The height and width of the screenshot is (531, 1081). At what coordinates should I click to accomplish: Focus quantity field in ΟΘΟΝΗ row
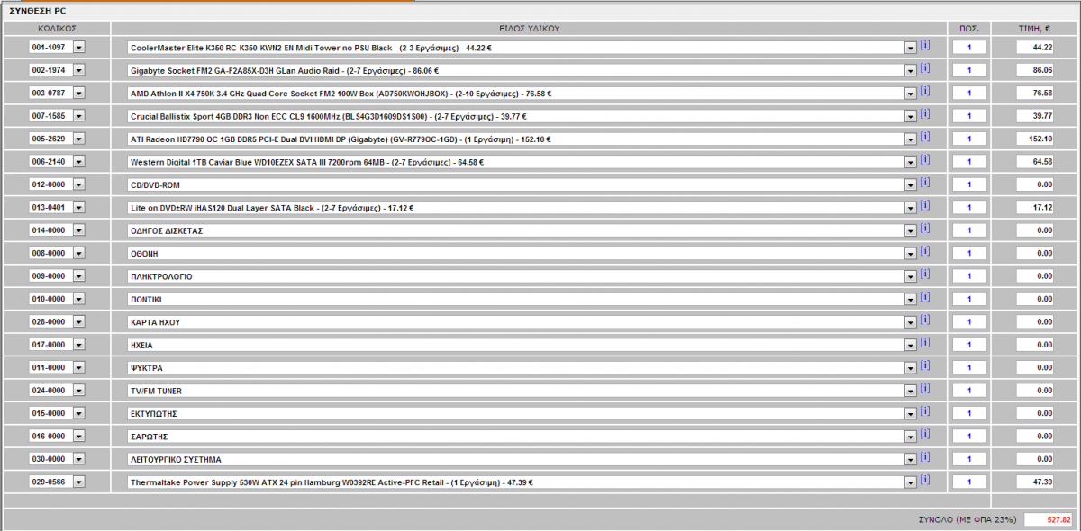tap(969, 254)
